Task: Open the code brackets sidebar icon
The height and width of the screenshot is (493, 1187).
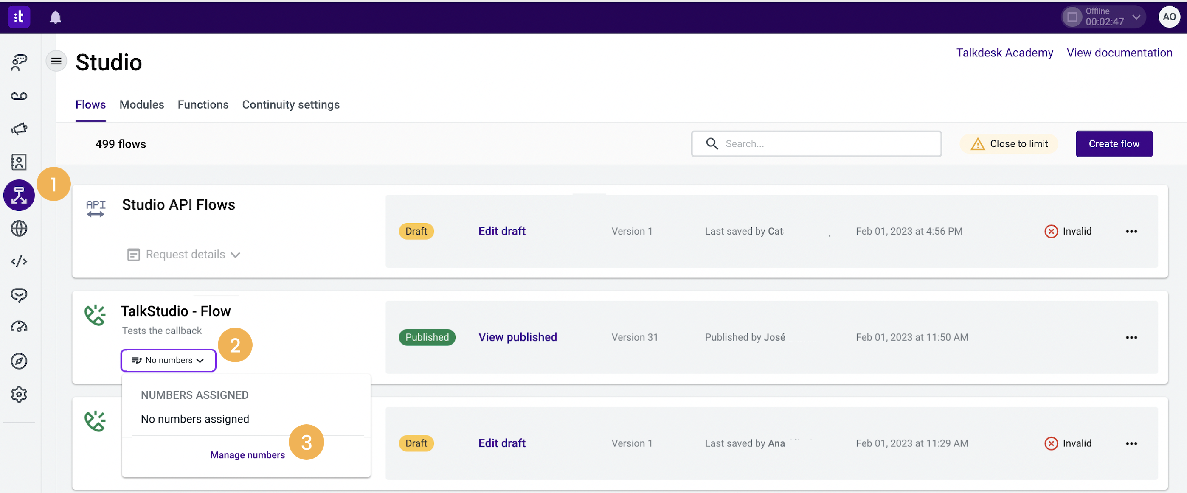Action: [x=19, y=261]
